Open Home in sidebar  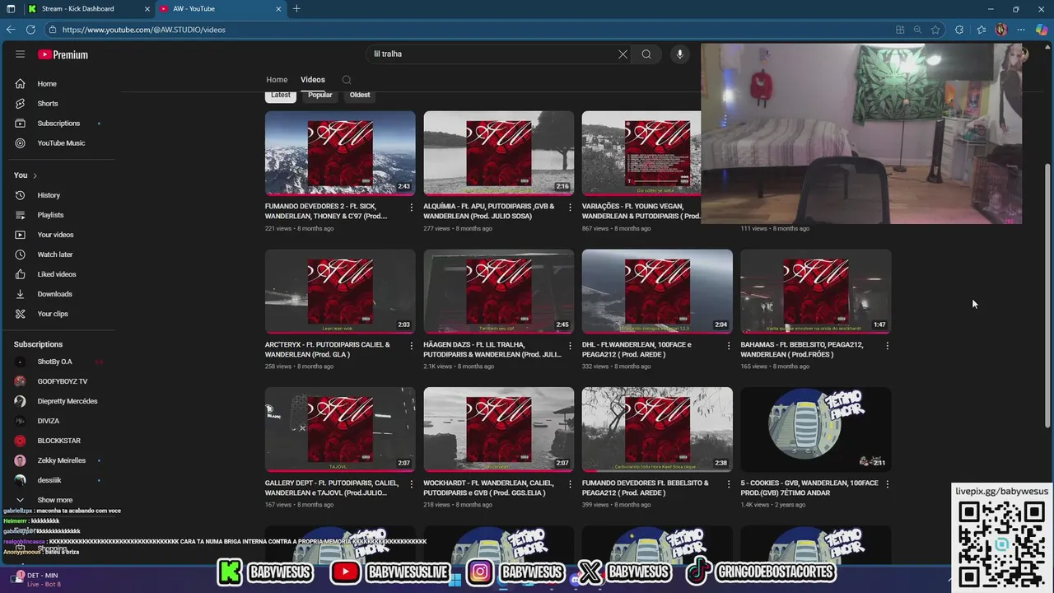47,84
